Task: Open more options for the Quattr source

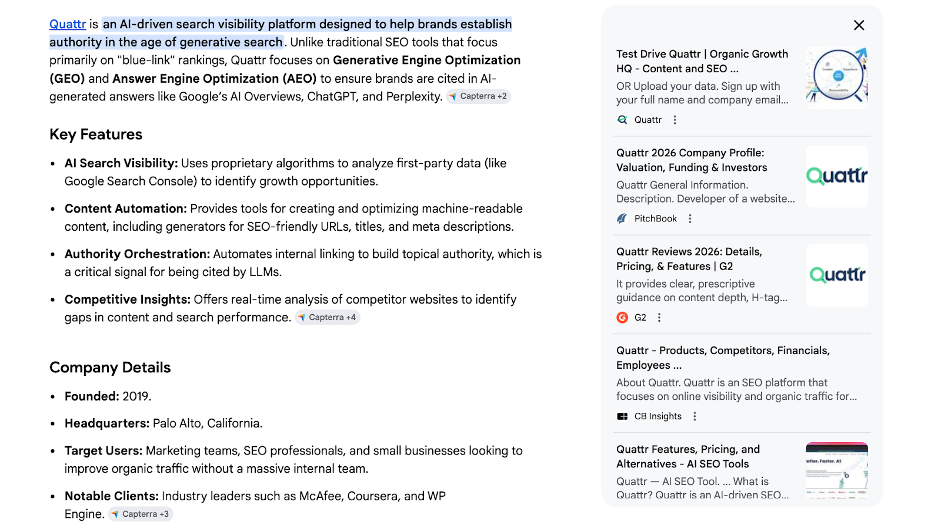Action: 675,120
